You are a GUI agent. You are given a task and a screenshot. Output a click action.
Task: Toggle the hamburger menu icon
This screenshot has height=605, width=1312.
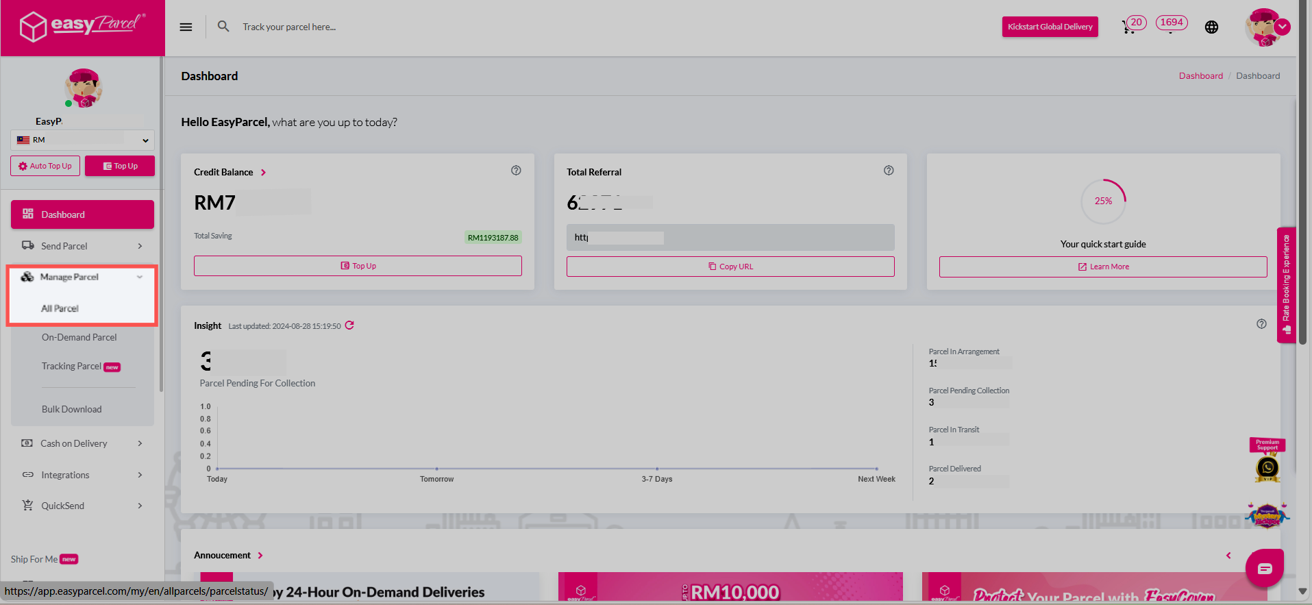[x=186, y=27]
